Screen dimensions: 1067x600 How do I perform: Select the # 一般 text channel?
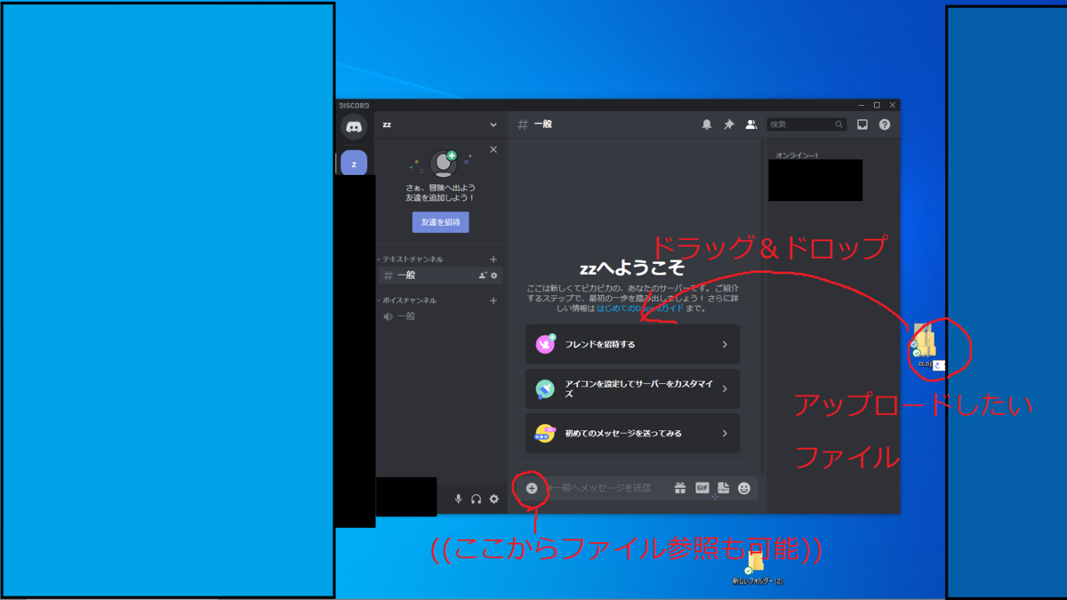pos(440,276)
